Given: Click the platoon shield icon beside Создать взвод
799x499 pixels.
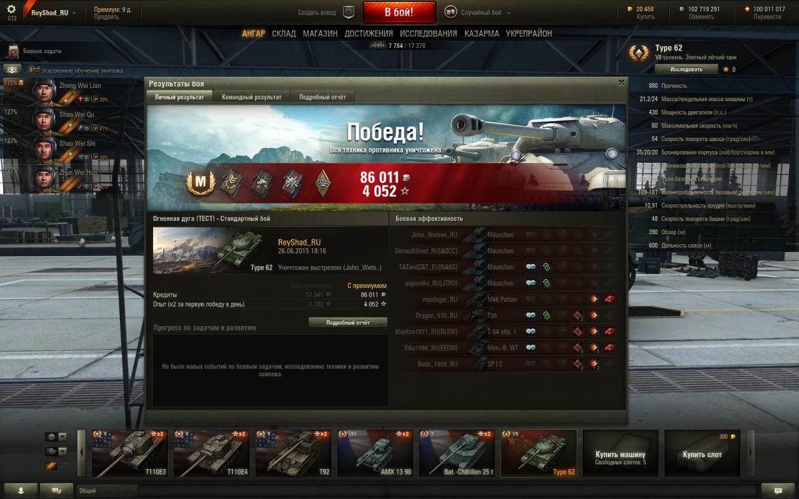Looking at the screenshot, I should (348, 12).
